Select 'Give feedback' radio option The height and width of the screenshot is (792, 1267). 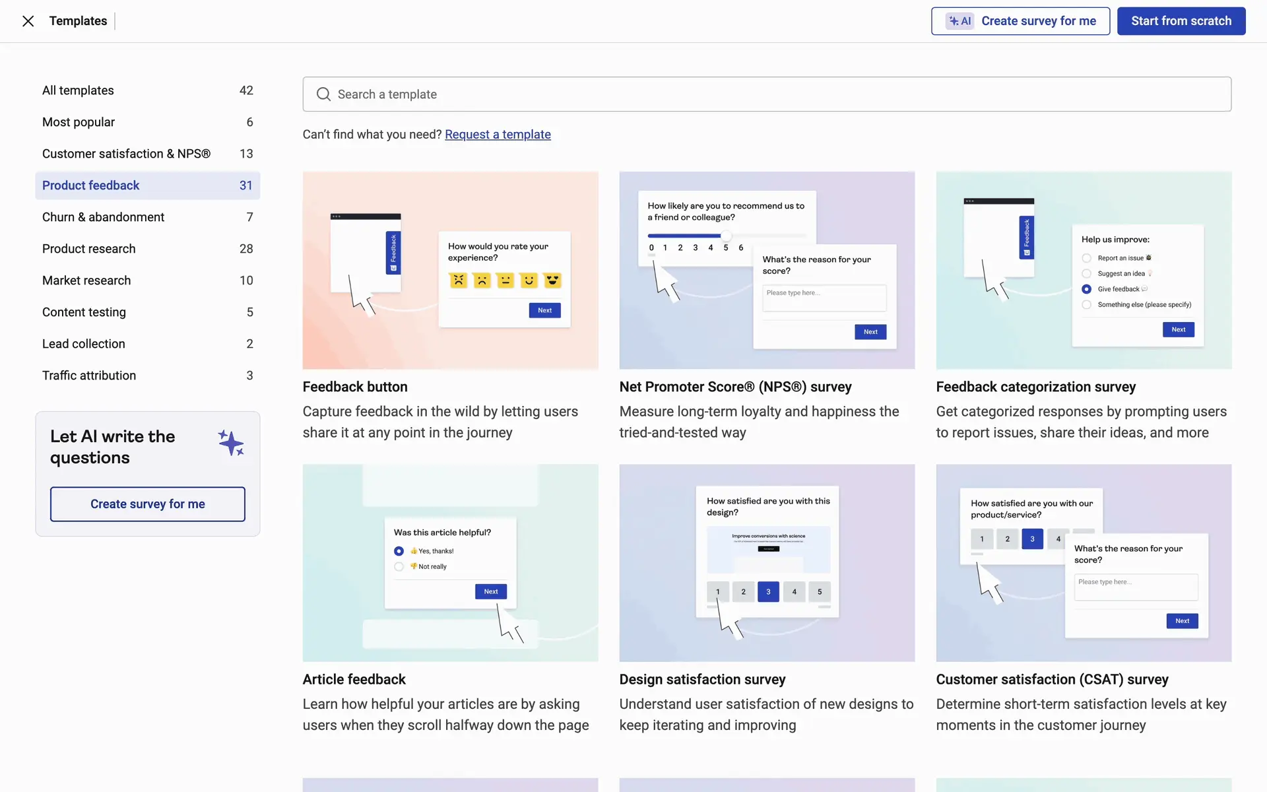(x=1086, y=289)
